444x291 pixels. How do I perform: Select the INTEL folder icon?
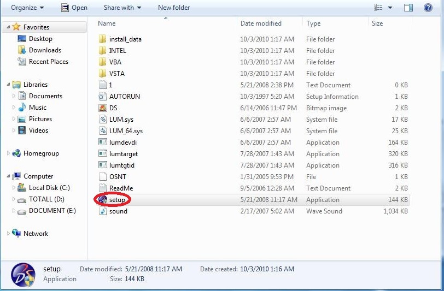click(x=102, y=50)
